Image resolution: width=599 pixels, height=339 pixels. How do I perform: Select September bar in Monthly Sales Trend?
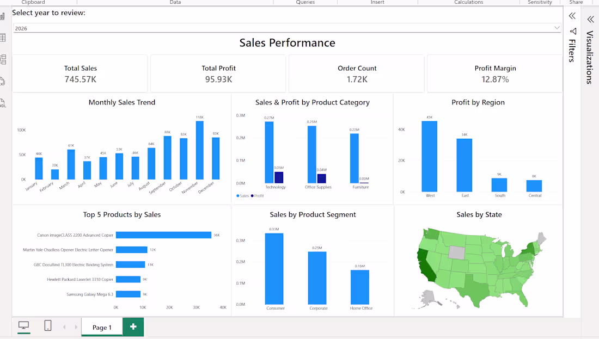[167, 158]
